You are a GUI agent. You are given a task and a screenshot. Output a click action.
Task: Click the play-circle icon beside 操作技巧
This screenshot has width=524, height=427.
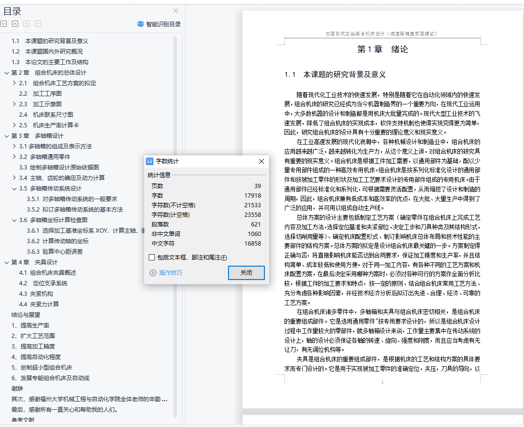(153, 273)
